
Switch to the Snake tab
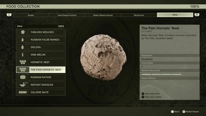31,15
